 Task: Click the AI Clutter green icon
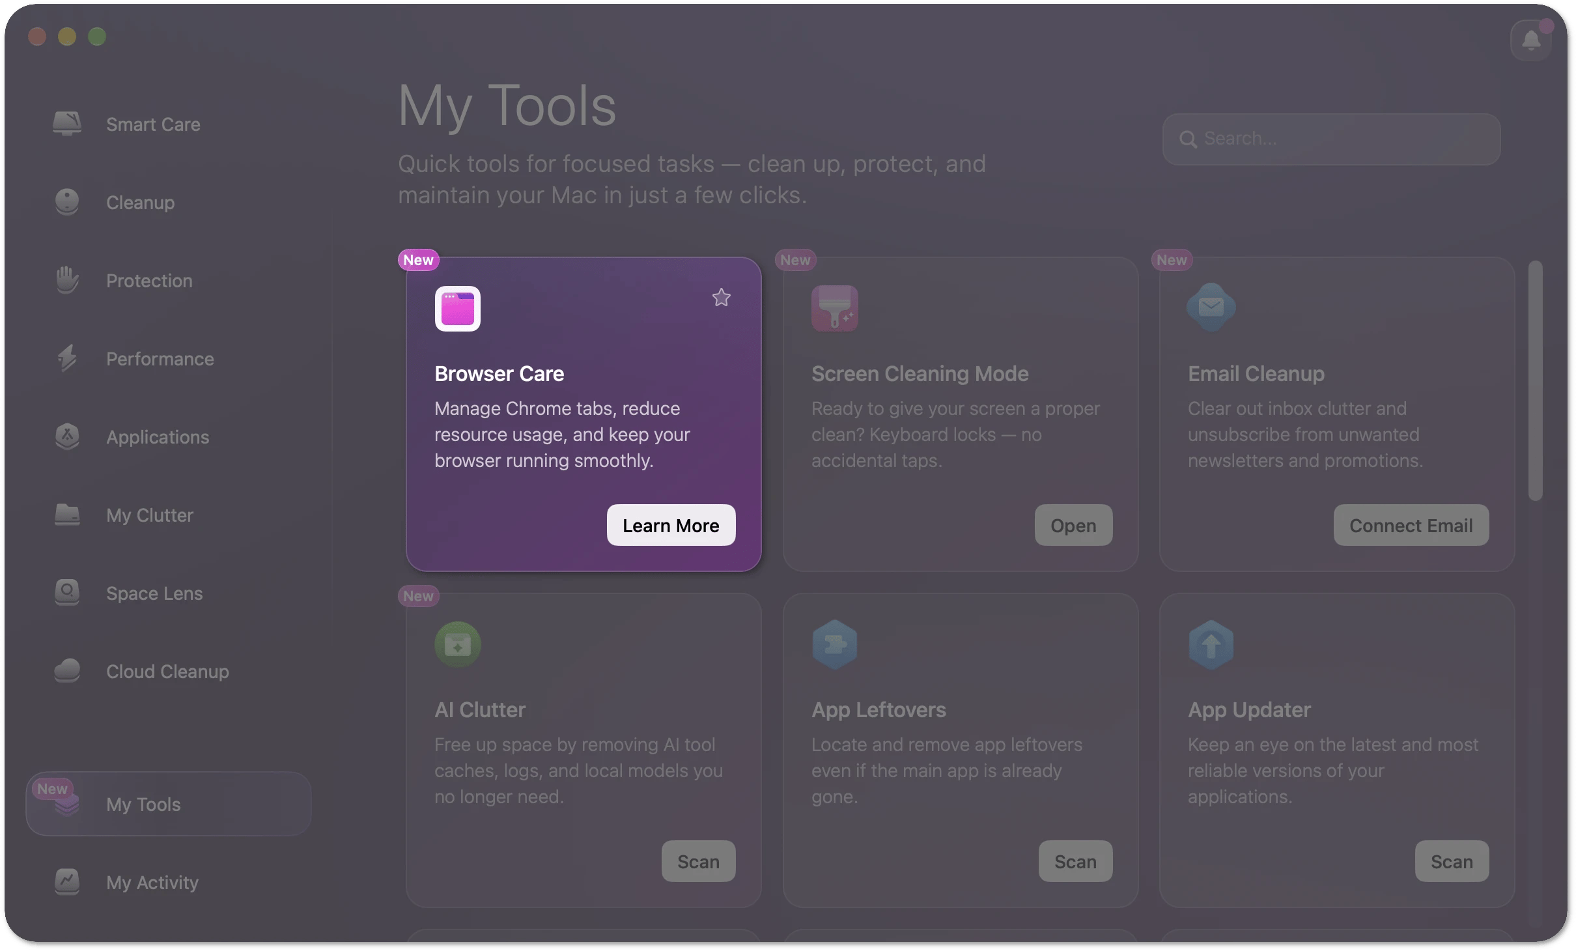tap(458, 645)
